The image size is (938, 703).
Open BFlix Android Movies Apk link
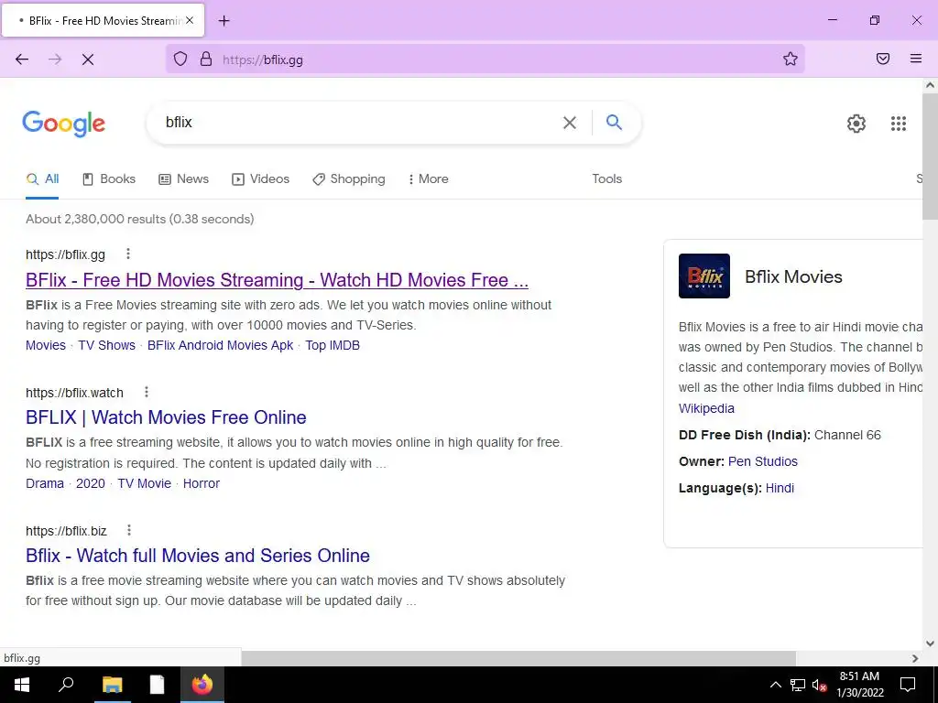(220, 345)
